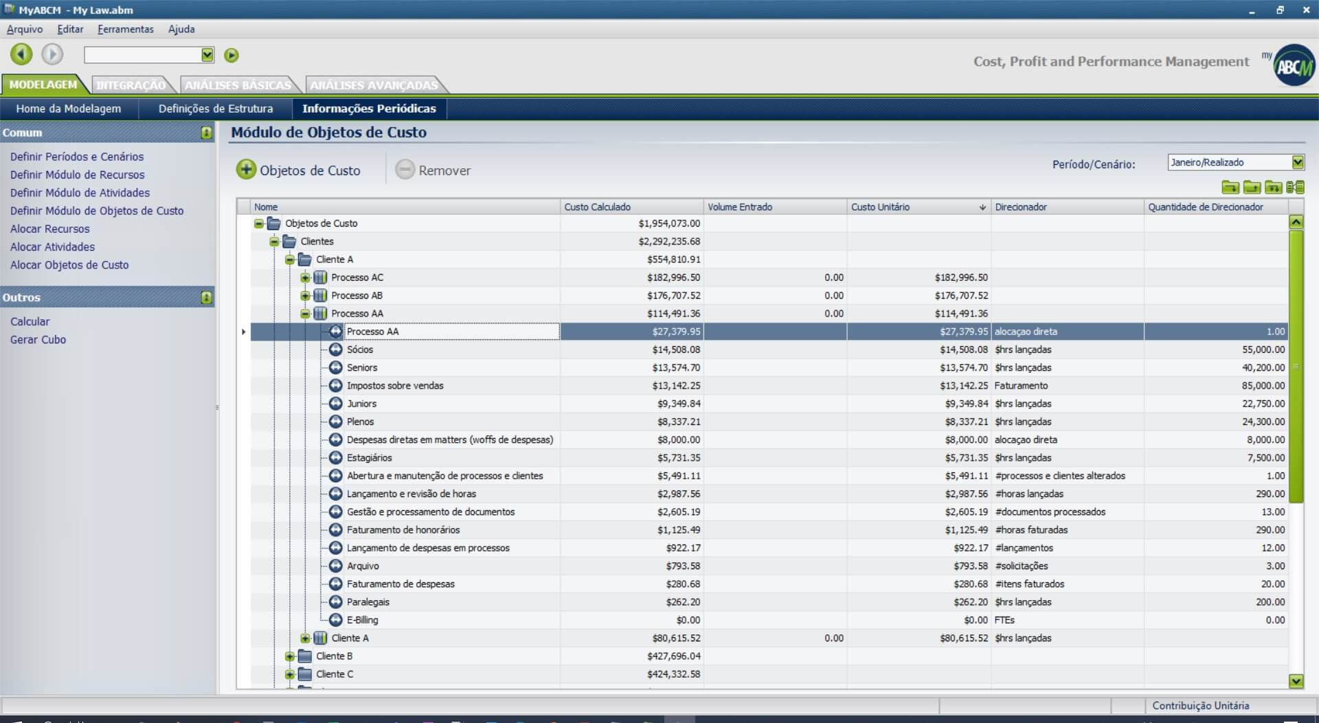Click the Processo AC table icon
Viewport: 1319px width, 723px height.
(x=320, y=277)
